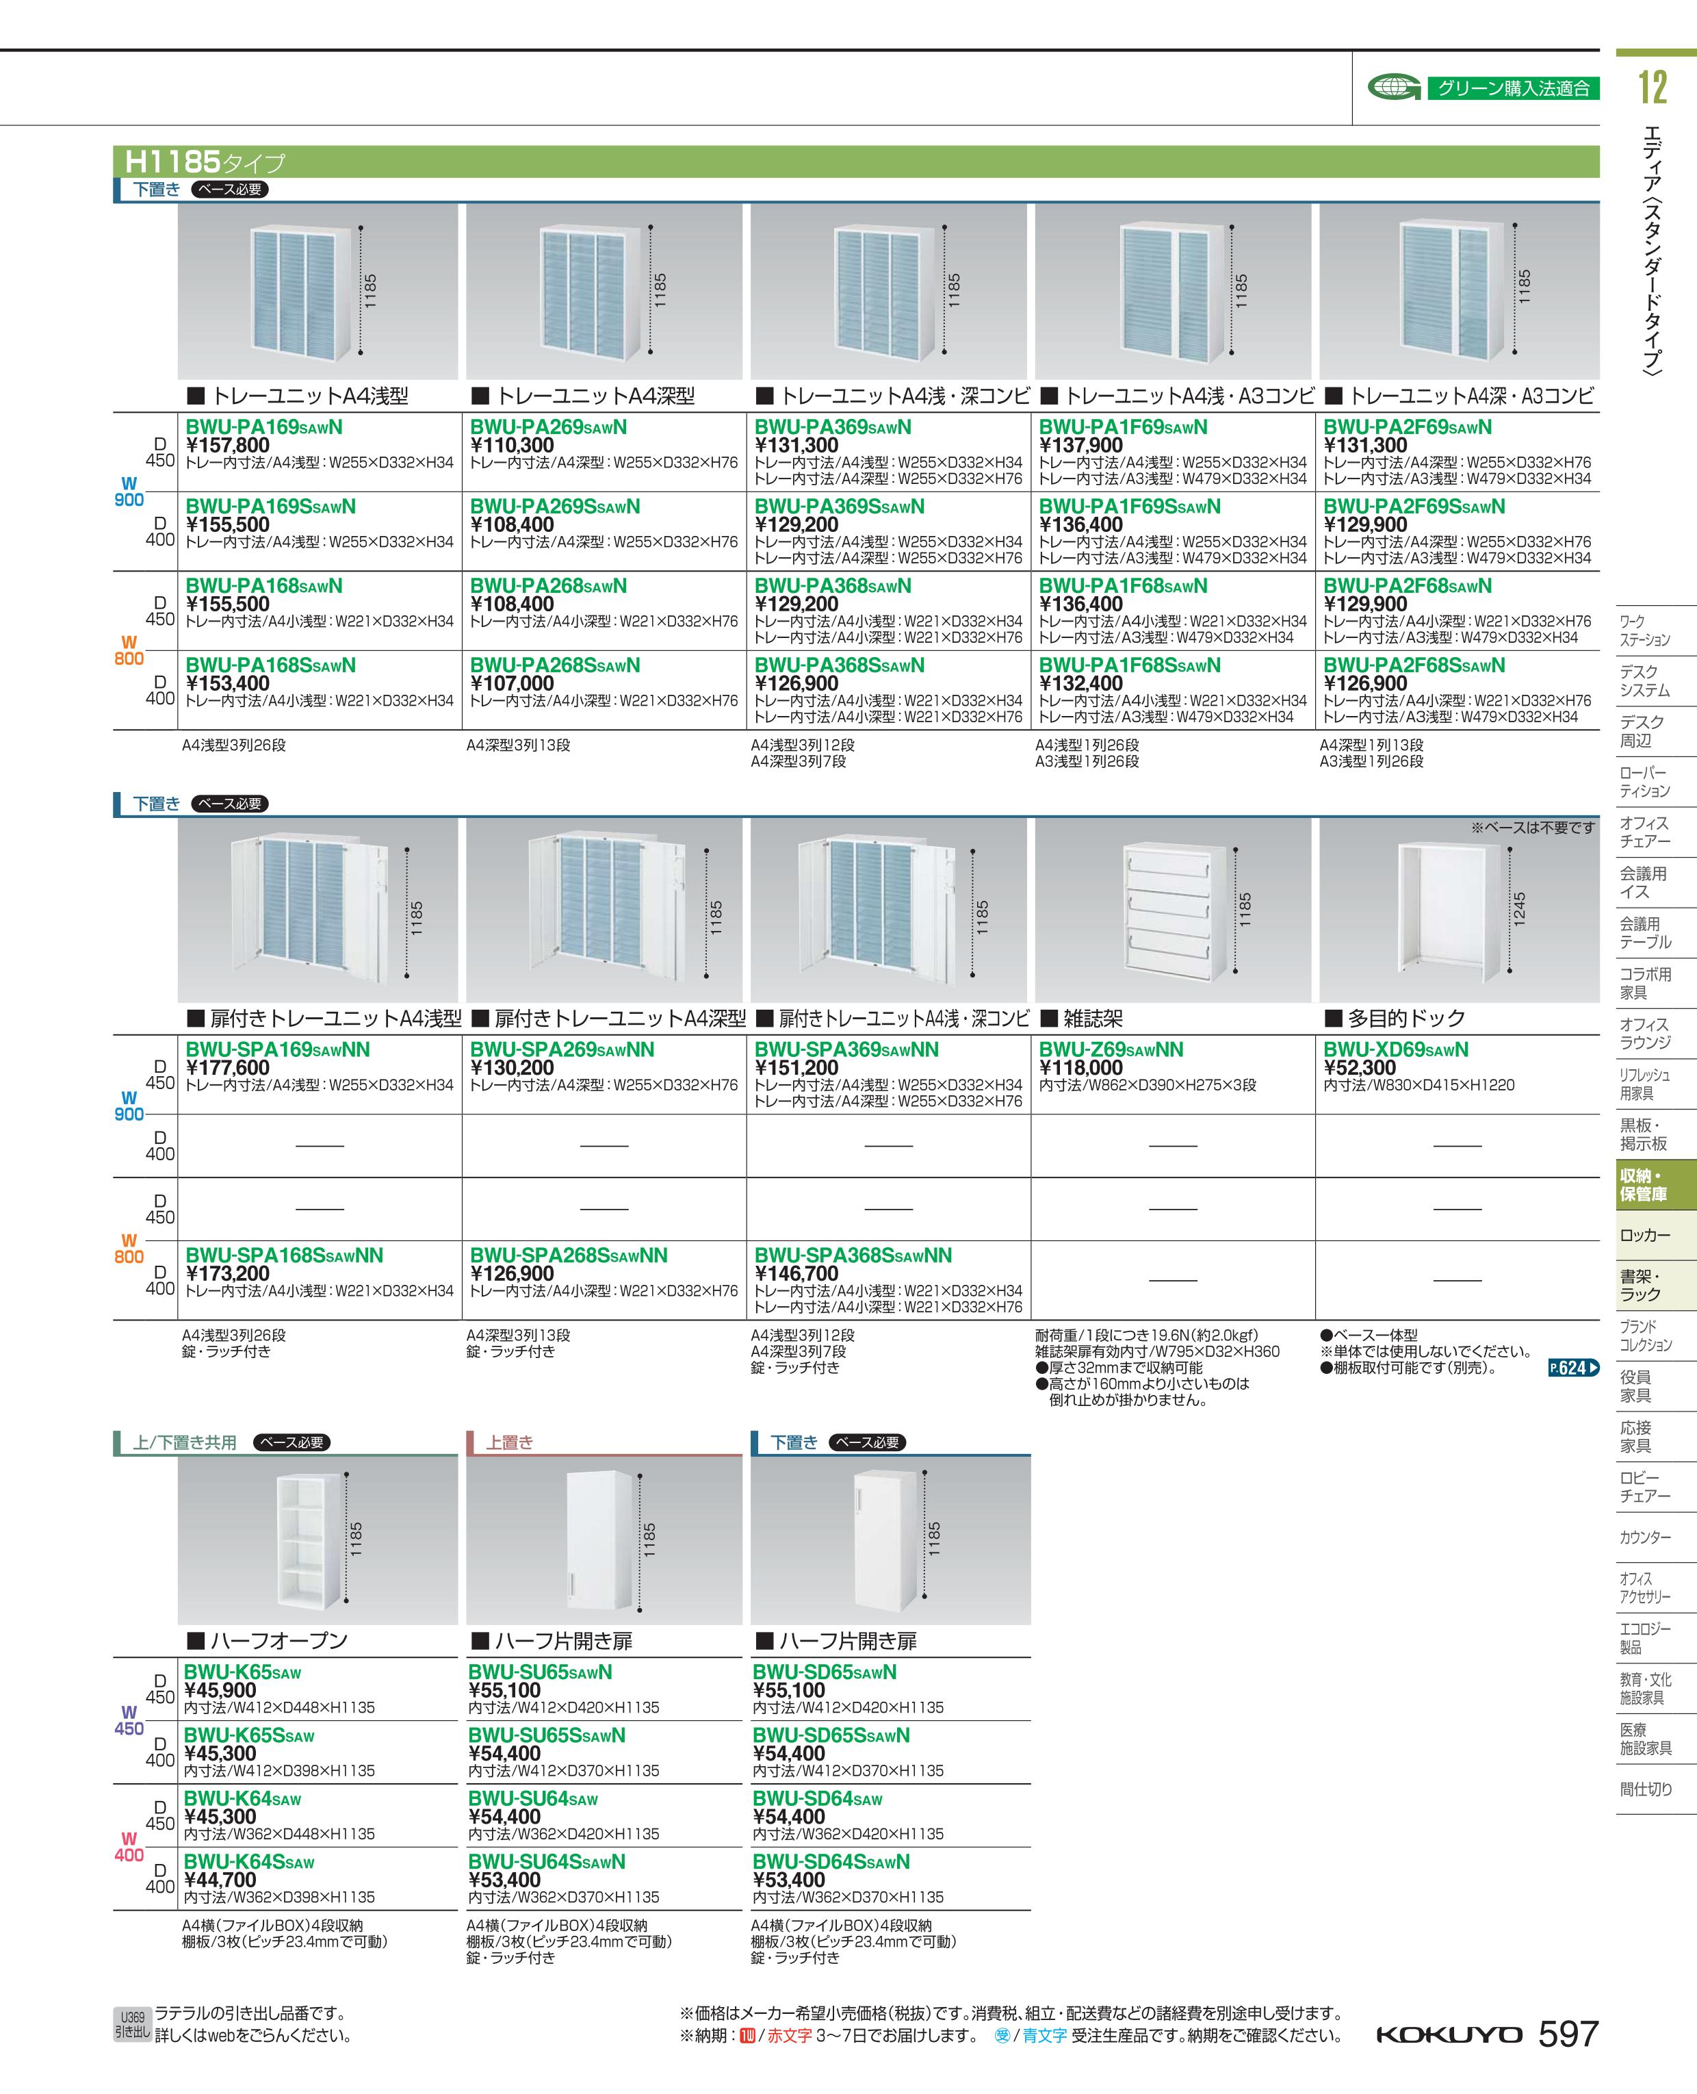
Task: Select model code BWU-PA2F68SSAWN
Action: point(1414,665)
